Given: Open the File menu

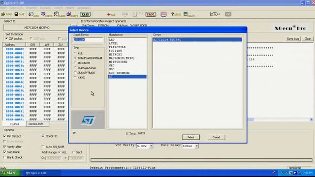Looking at the screenshot, I should coord(3,8).
